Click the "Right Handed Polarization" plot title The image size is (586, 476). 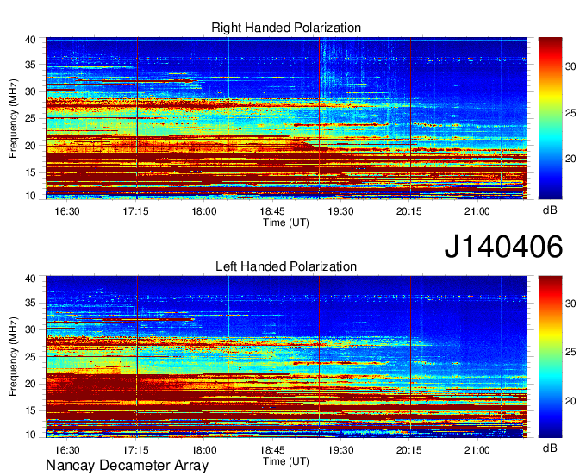click(x=286, y=28)
